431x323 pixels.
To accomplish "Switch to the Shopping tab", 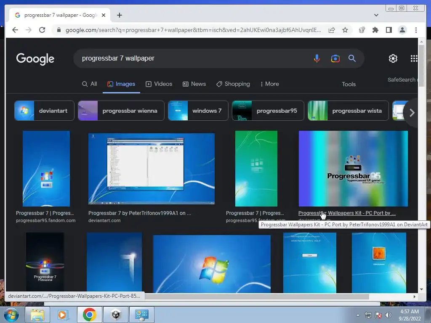I will pyautogui.click(x=233, y=84).
